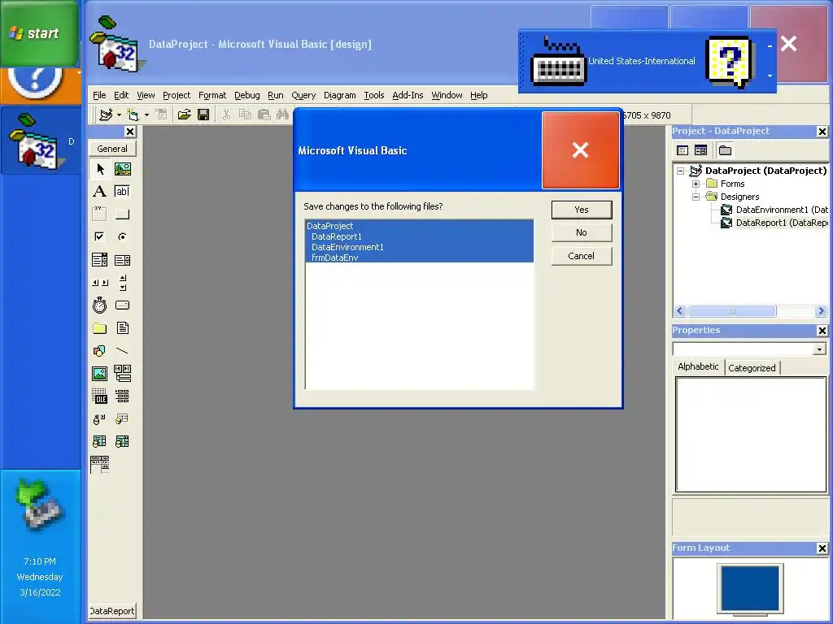The image size is (833, 624).
Task: Collapse the Designers folder in project tree
Action: [696, 197]
